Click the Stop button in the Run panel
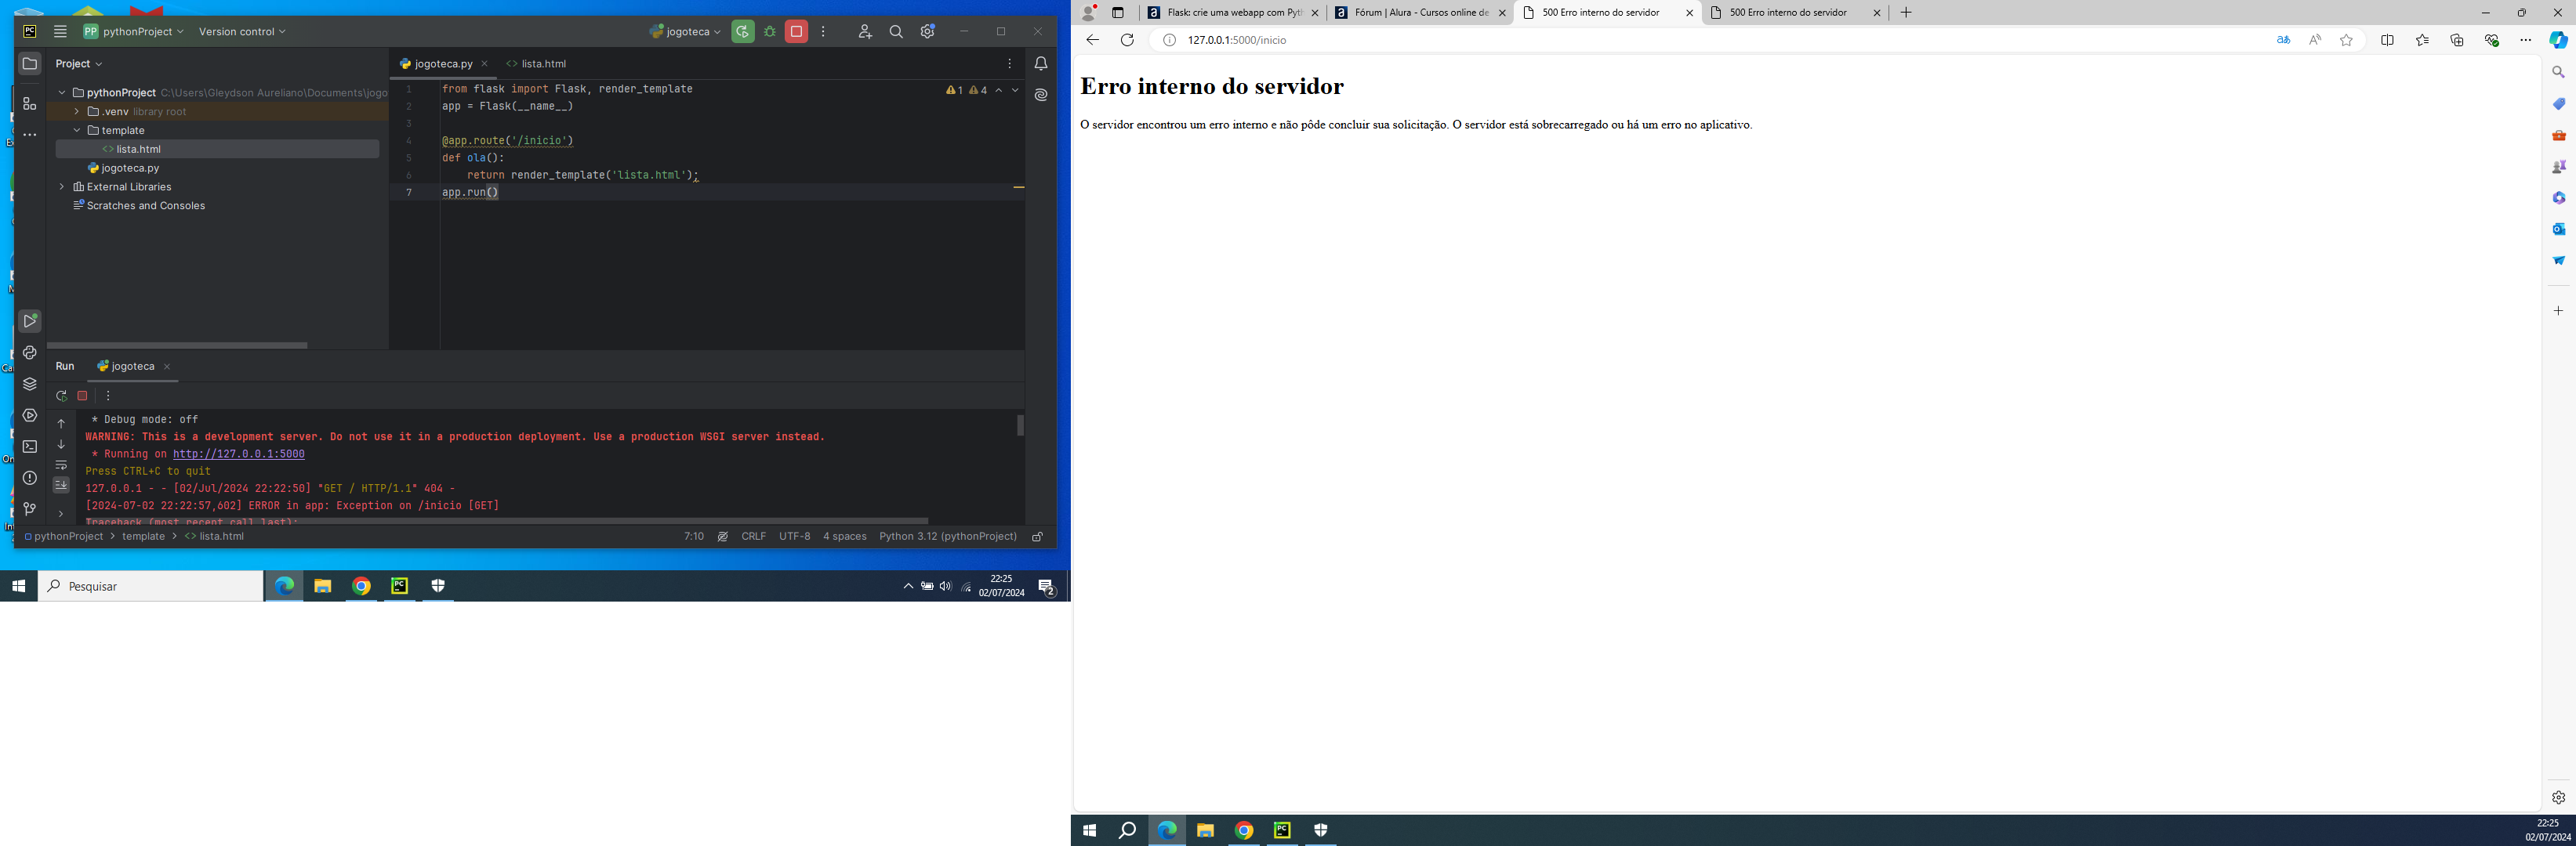Image resolution: width=2576 pixels, height=846 pixels. point(82,396)
